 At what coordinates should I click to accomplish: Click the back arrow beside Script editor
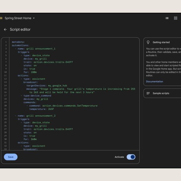tap(5, 30)
